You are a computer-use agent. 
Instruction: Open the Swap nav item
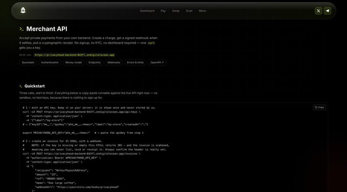[x=176, y=11]
